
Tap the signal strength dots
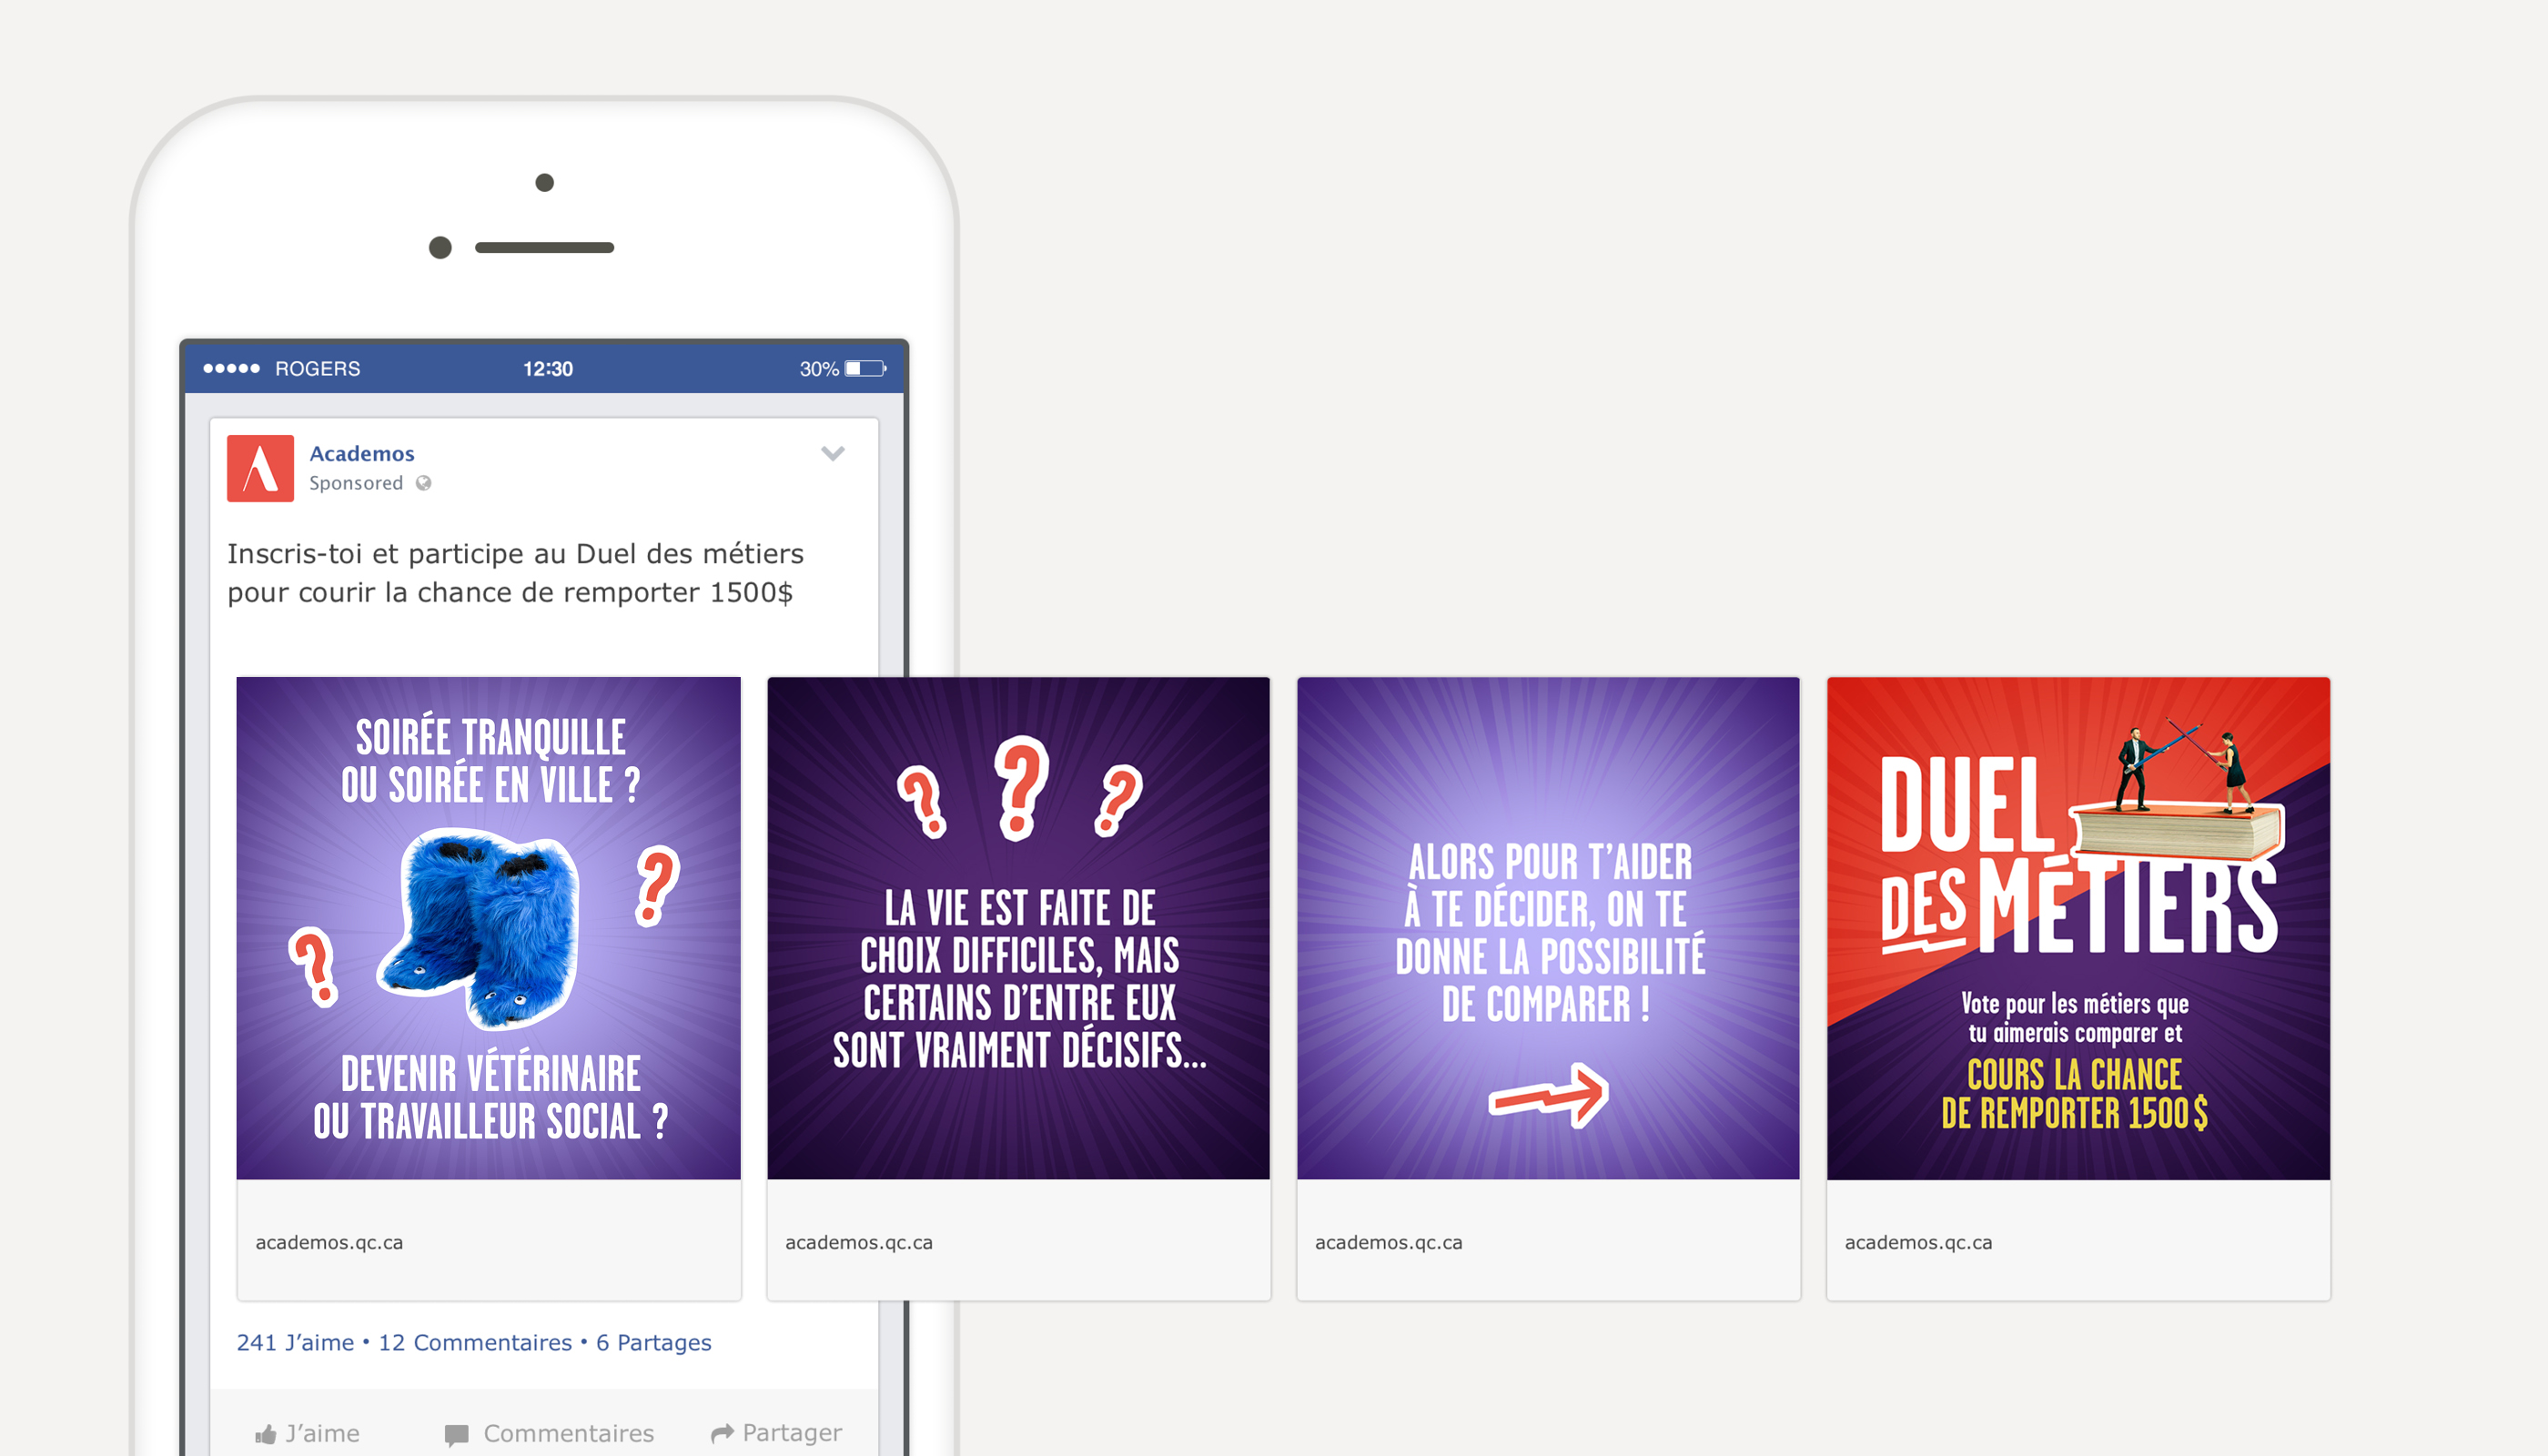[231, 368]
